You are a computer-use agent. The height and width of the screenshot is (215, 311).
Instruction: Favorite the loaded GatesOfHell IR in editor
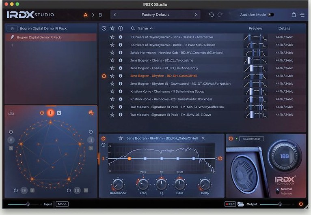(x=121, y=138)
